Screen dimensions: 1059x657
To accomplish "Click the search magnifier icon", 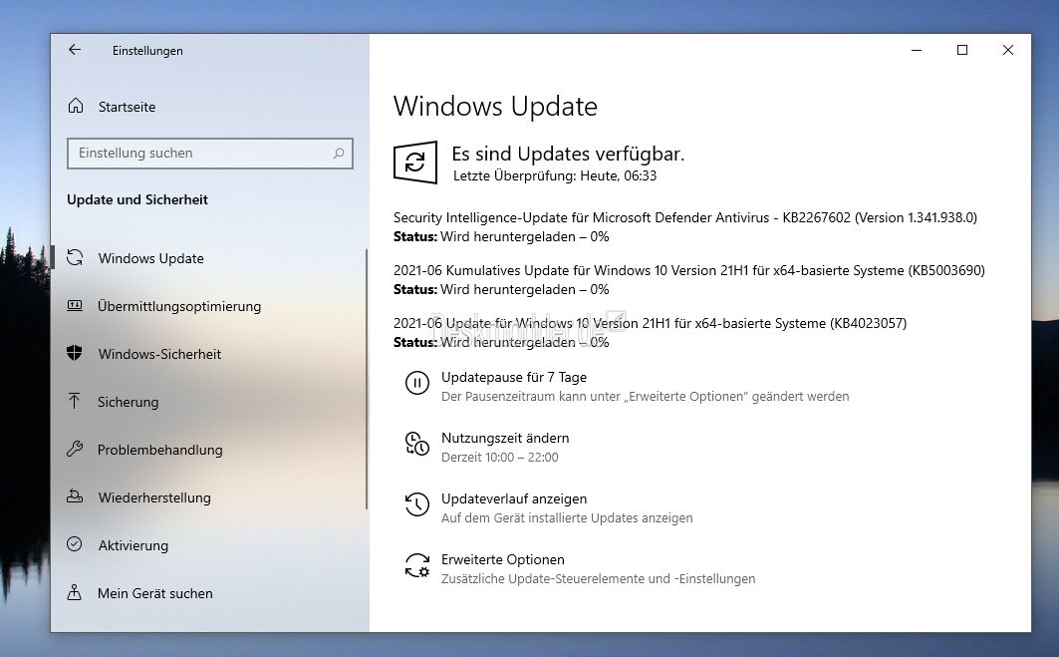I will 339,154.
